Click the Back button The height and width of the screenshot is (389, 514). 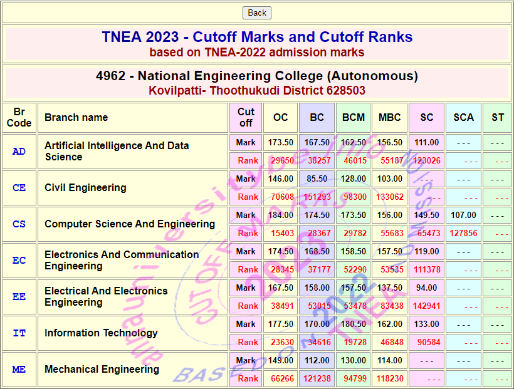(256, 13)
